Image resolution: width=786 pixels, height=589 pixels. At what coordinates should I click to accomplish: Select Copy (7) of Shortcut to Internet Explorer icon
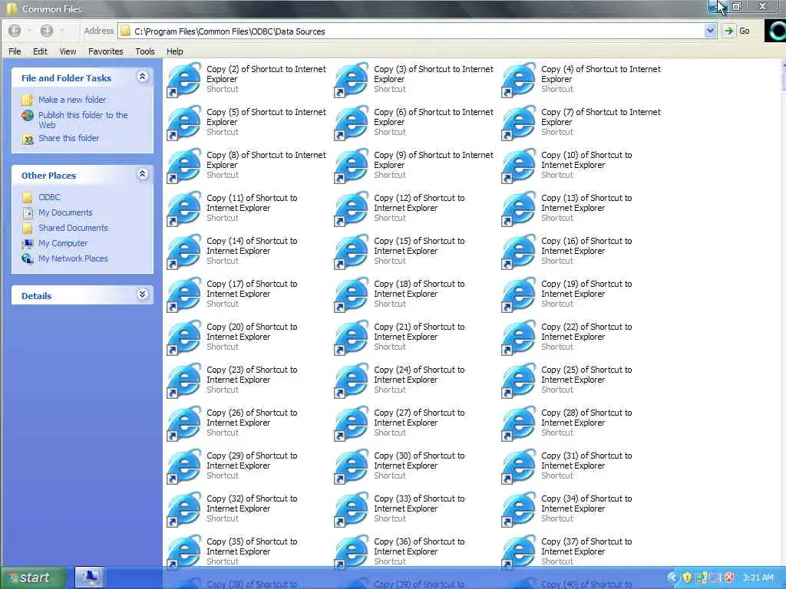[520, 123]
